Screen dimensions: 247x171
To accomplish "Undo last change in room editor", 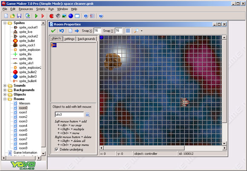I will click(x=62, y=31).
